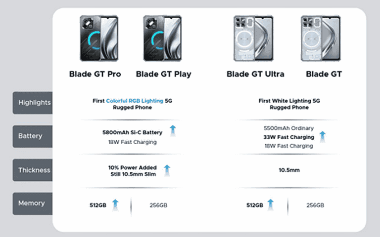Open the Colorful RGB Lighting link
This screenshot has width=380, height=237.
click(x=135, y=101)
